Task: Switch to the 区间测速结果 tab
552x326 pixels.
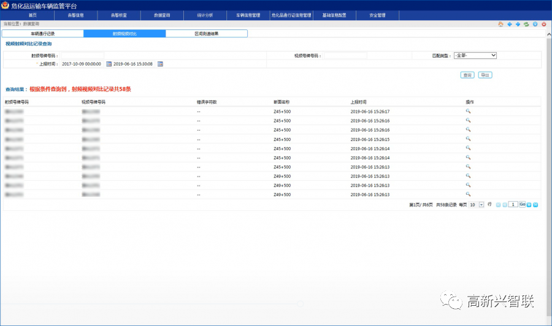Action: pyautogui.click(x=207, y=34)
